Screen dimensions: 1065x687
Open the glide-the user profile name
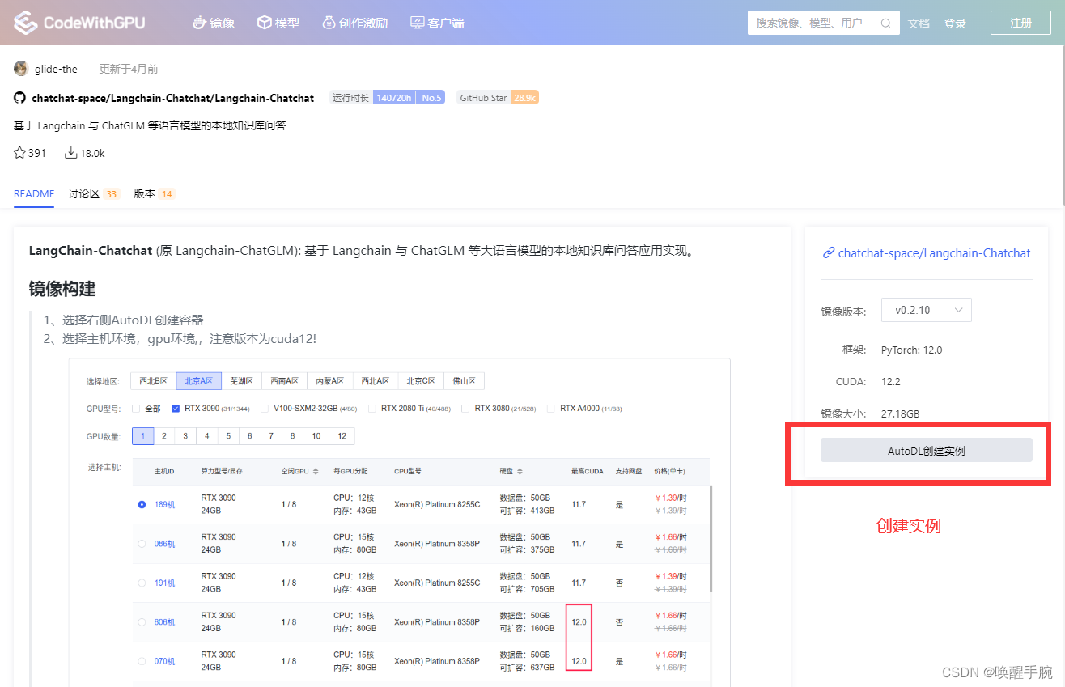56,69
